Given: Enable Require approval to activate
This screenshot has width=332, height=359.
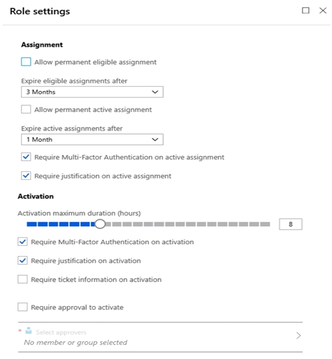Looking at the screenshot, I should pos(22,307).
